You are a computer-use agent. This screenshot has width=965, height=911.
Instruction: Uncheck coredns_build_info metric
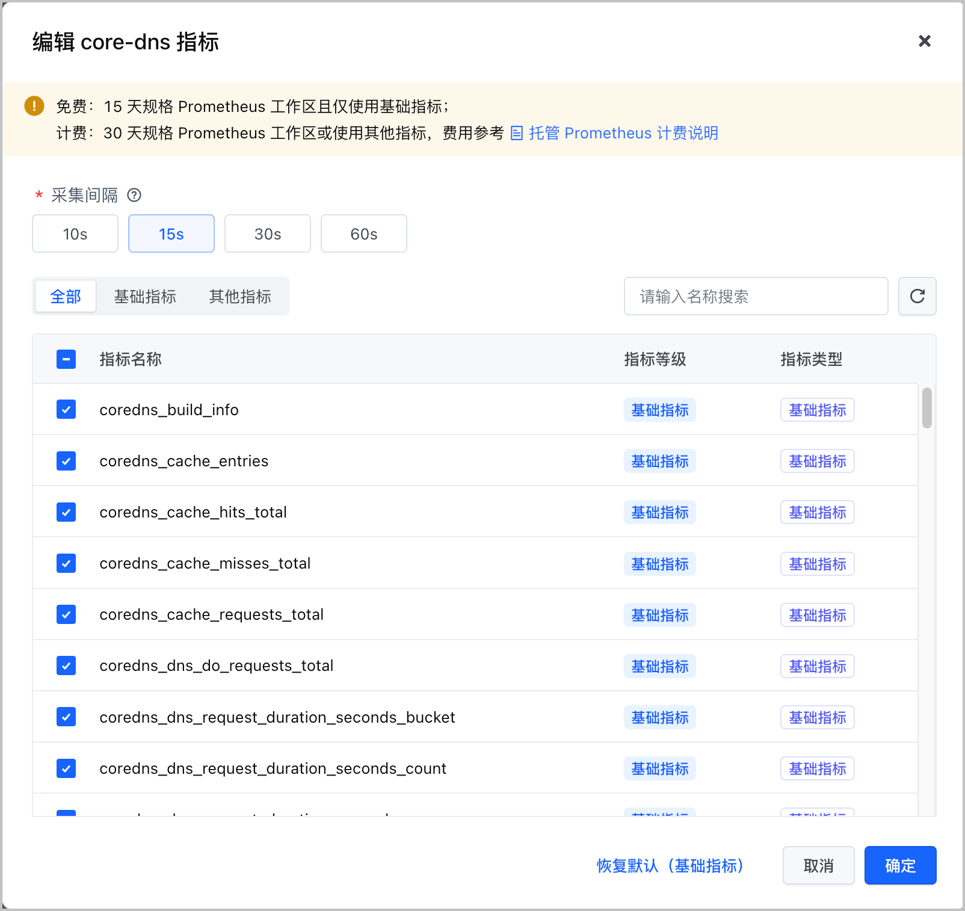pos(66,409)
